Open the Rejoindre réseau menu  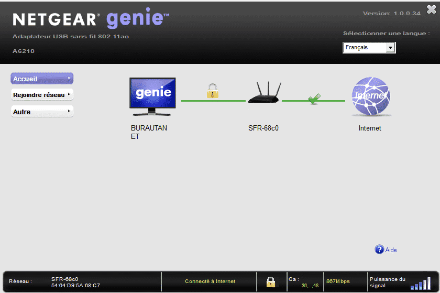point(42,95)
